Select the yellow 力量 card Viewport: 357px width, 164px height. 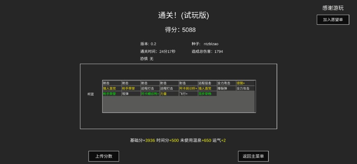coord(169,94)
